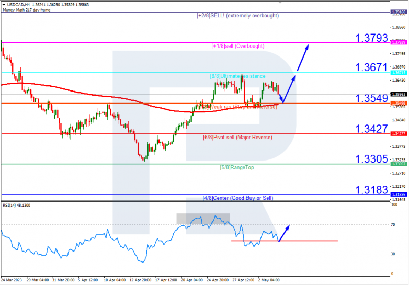The width and height of the screenshot is (409, 285).
Task: Click the large 1.3793 price annotation
Action: pos(372,38)
